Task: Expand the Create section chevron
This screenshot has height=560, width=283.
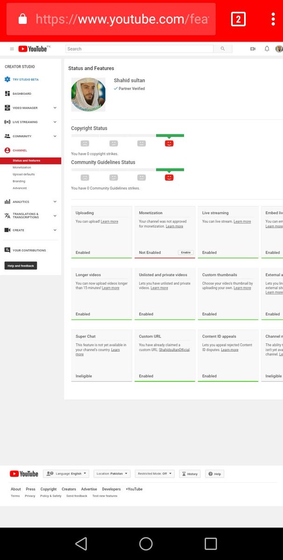Action: pyautogui.click(x=55, y=230)
